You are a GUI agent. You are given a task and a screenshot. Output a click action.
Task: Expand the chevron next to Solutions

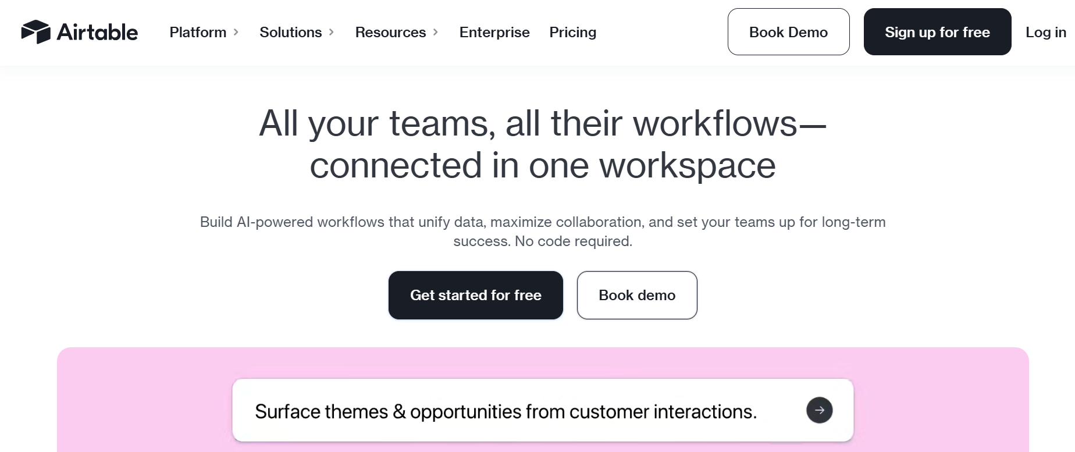pos(332,32)
